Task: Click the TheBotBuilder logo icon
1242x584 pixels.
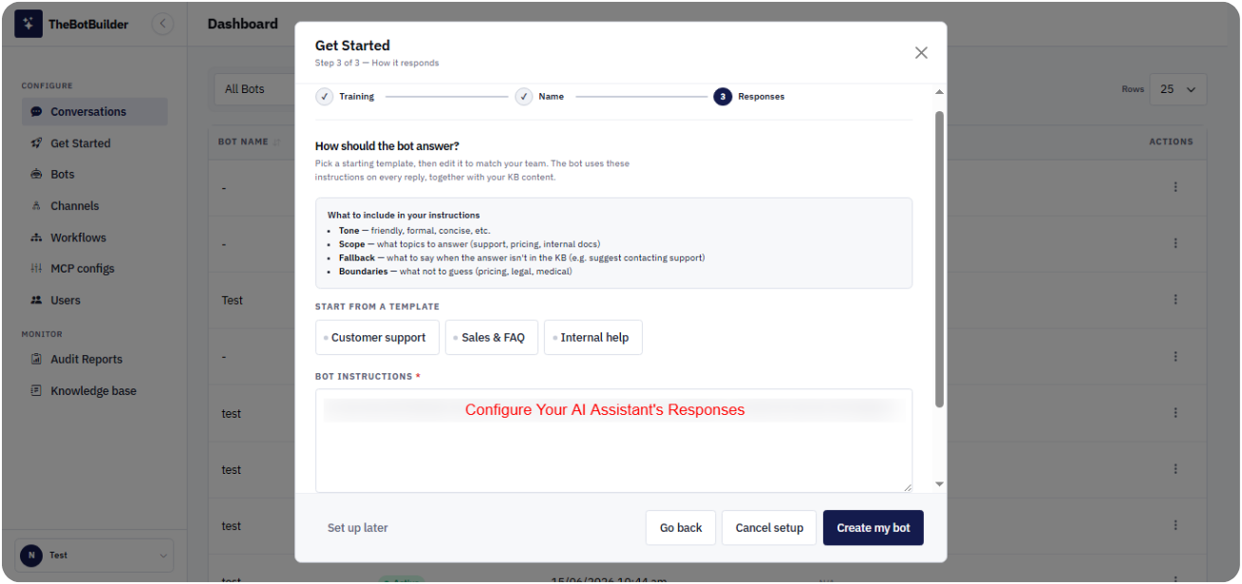Action: point(28,24)
